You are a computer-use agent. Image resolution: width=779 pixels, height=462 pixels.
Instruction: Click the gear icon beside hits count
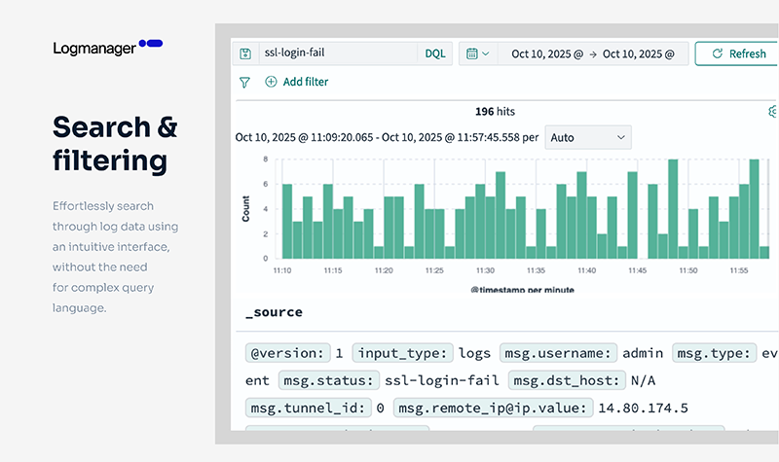pyautogui.click(x=773, y=111)
